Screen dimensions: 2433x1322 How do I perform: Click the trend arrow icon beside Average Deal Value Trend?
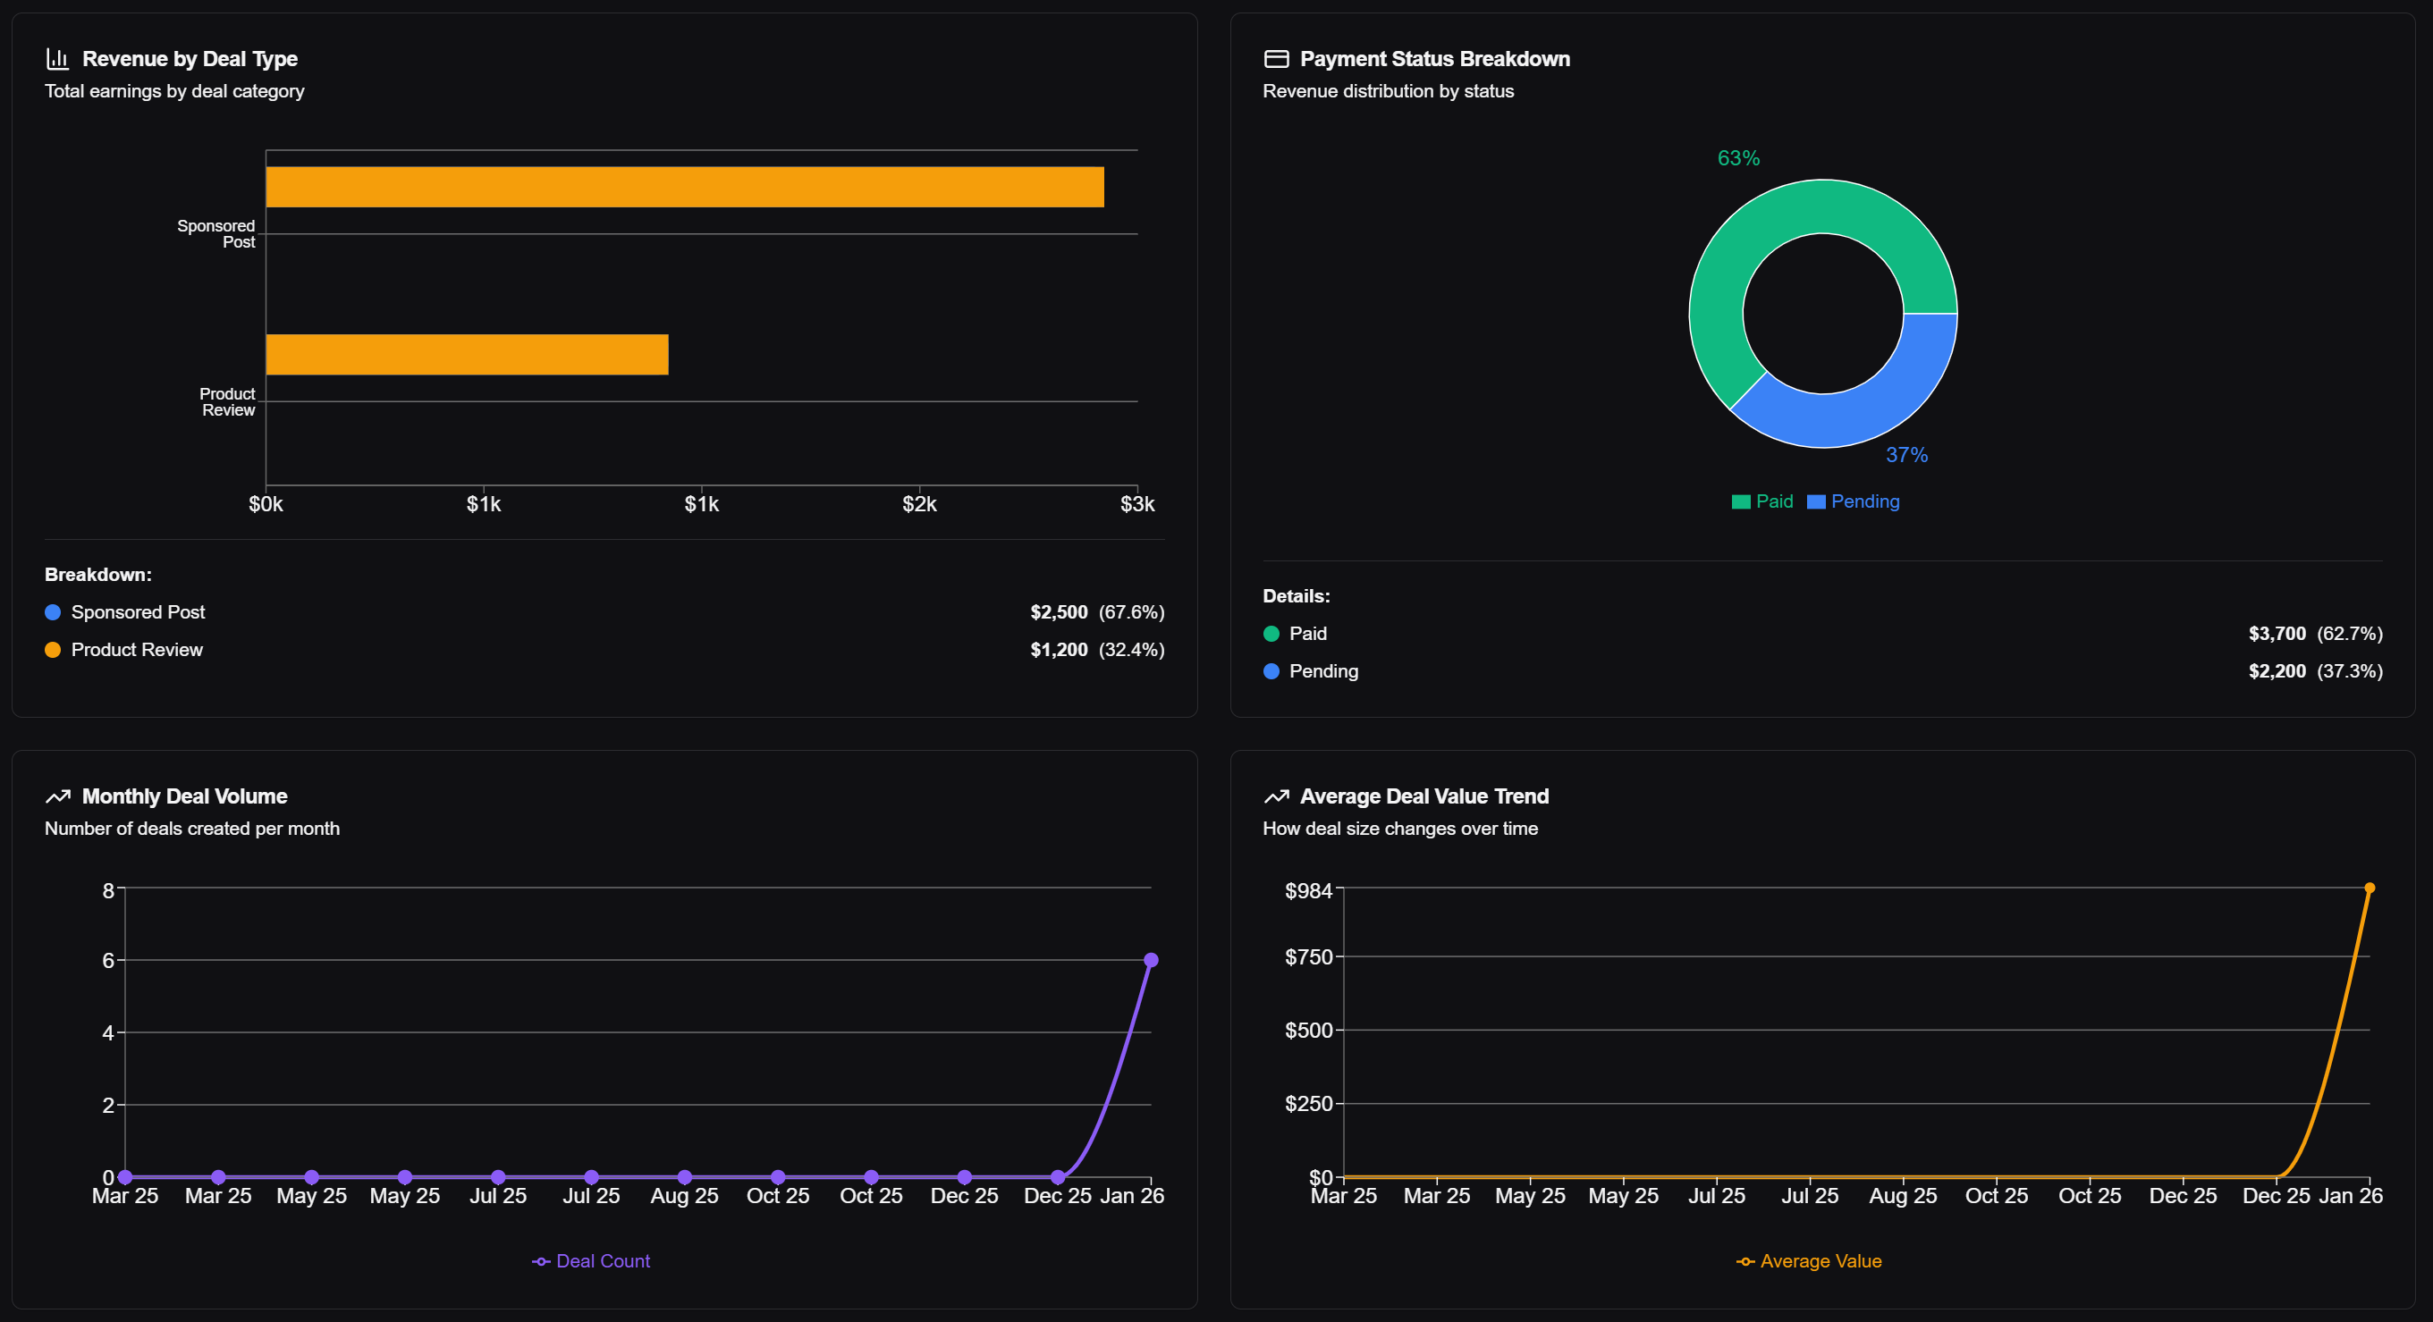tap(1276, 797)
